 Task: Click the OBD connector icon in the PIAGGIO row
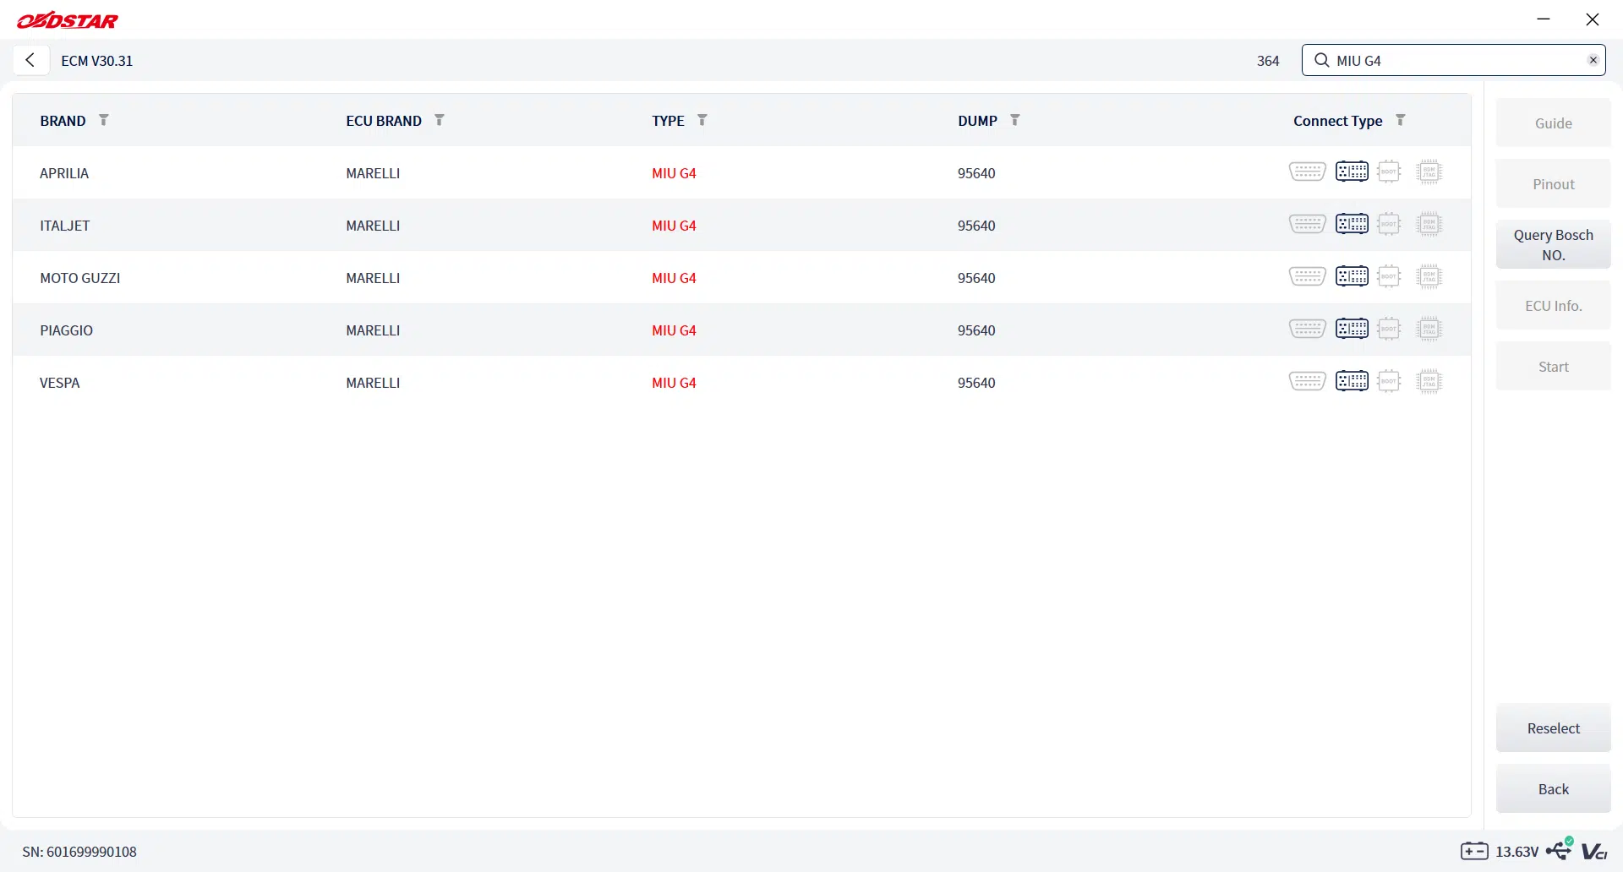pyautogui.click(x=1307, y=329)
